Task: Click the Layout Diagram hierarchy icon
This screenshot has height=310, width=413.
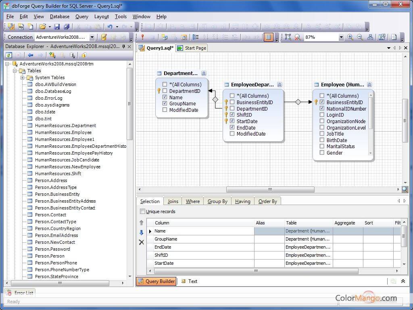Action: click(370, 37)
